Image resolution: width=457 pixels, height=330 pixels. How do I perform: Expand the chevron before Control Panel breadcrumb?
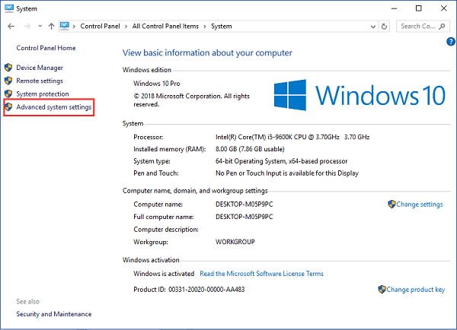pyautogui.click(x=74, y=27)
